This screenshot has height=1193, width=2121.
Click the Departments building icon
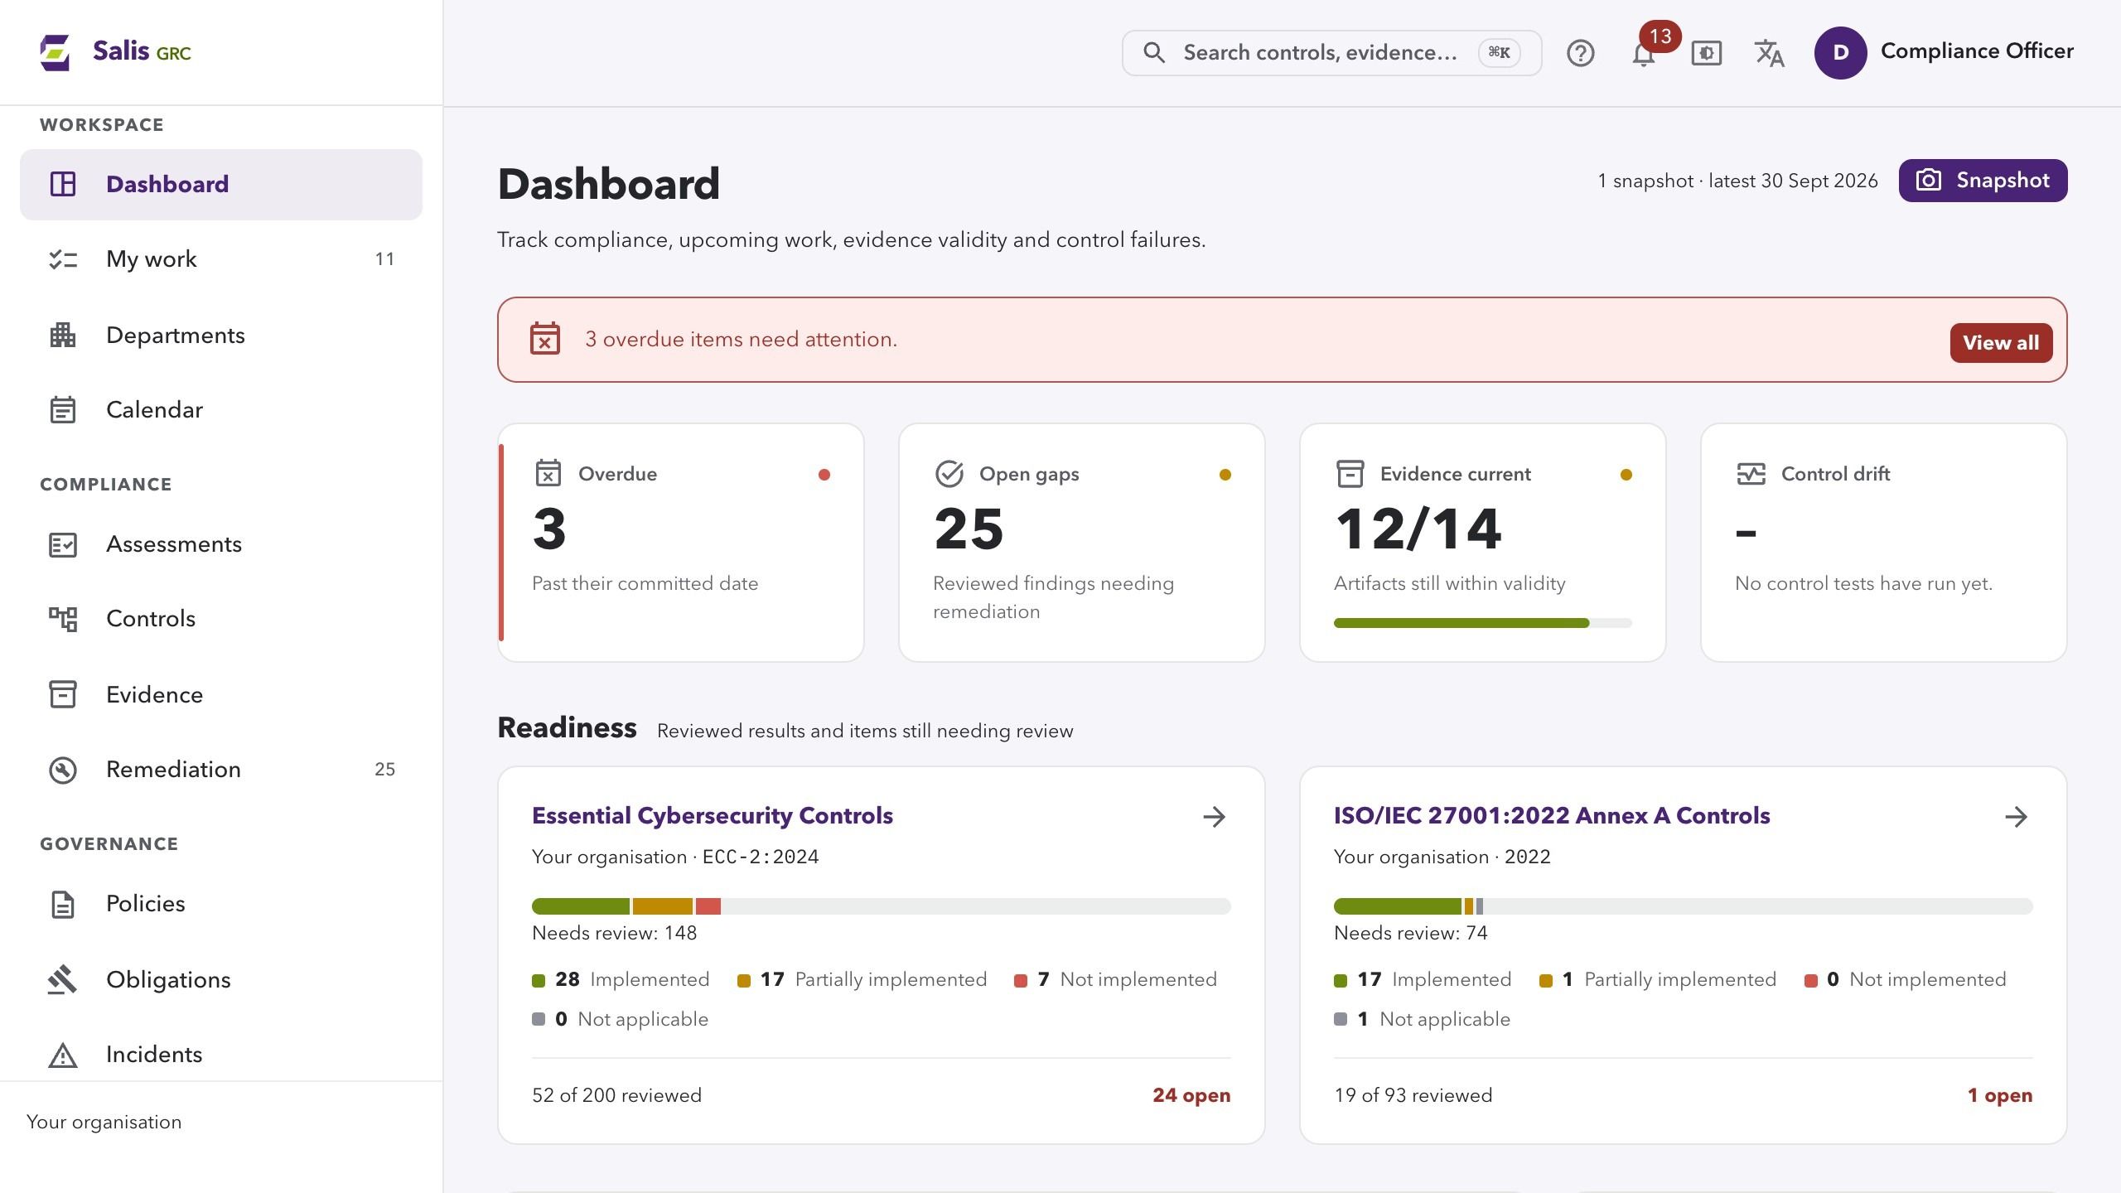tap(63, 335)
